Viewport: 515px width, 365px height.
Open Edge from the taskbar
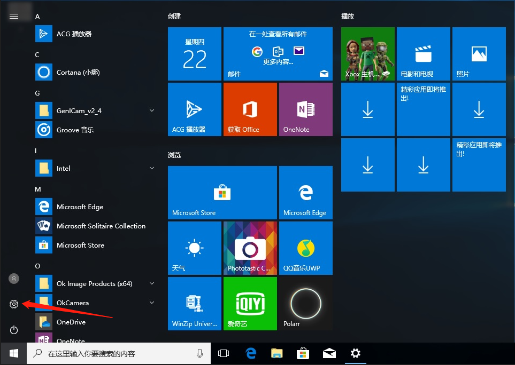point(251,353)
